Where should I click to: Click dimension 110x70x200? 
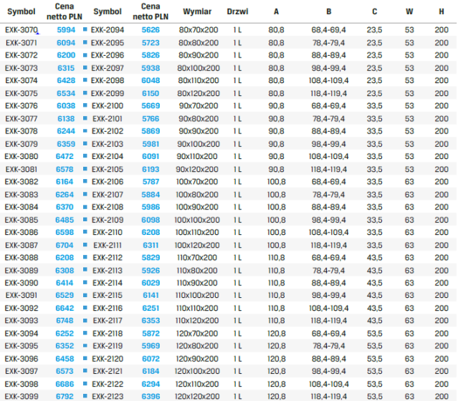tap(197, 258)
